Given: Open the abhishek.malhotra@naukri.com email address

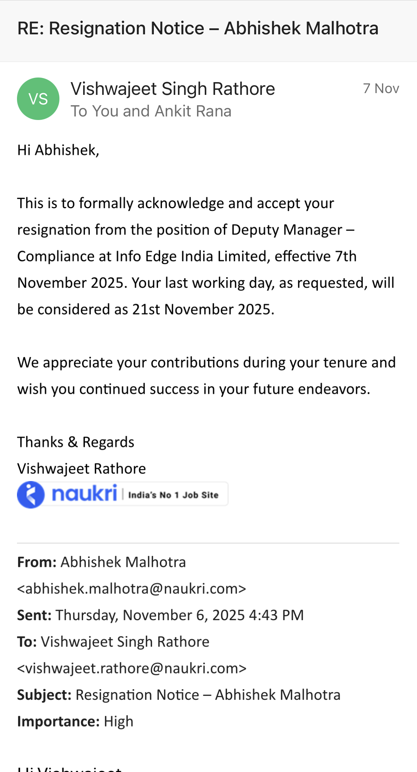Looking at the screenshot, I should point(132,589).
